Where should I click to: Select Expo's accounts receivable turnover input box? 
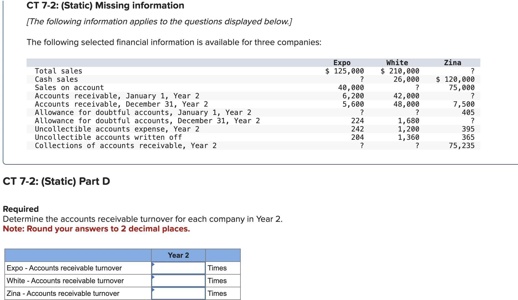(x=178, y=268)
